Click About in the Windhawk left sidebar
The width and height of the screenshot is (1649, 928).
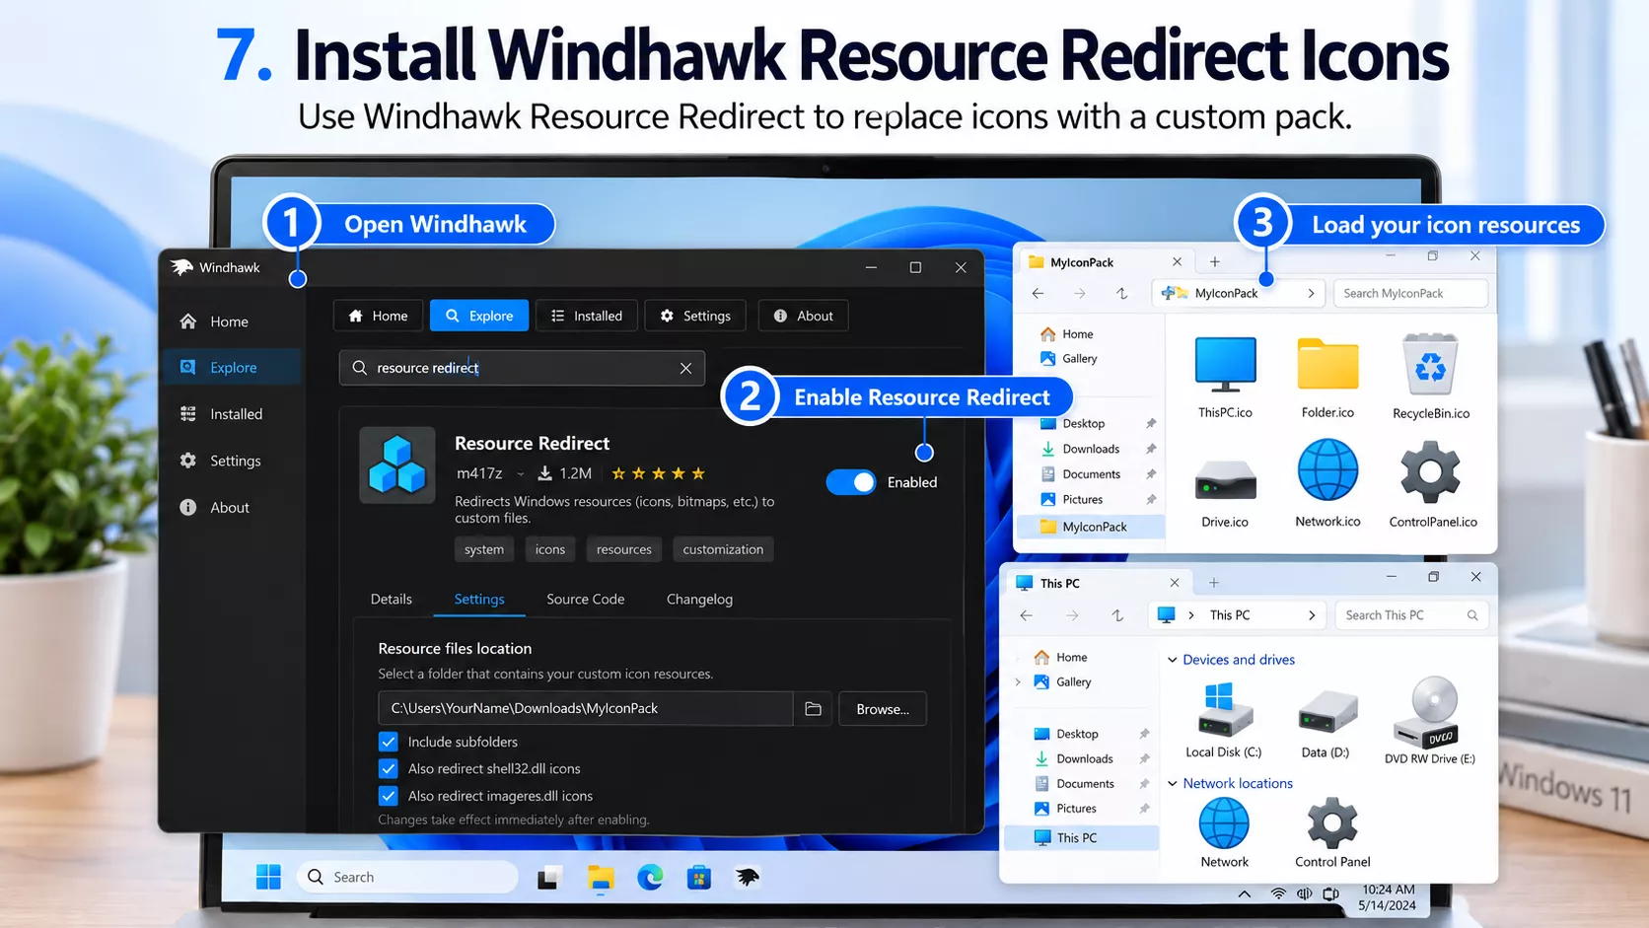click(230, 508)
